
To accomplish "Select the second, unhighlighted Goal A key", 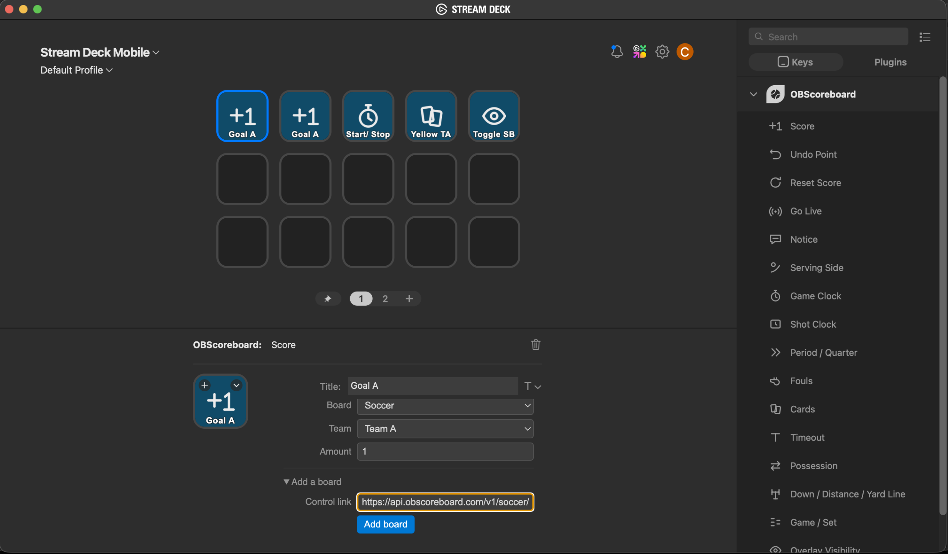I will click(305, 116).
